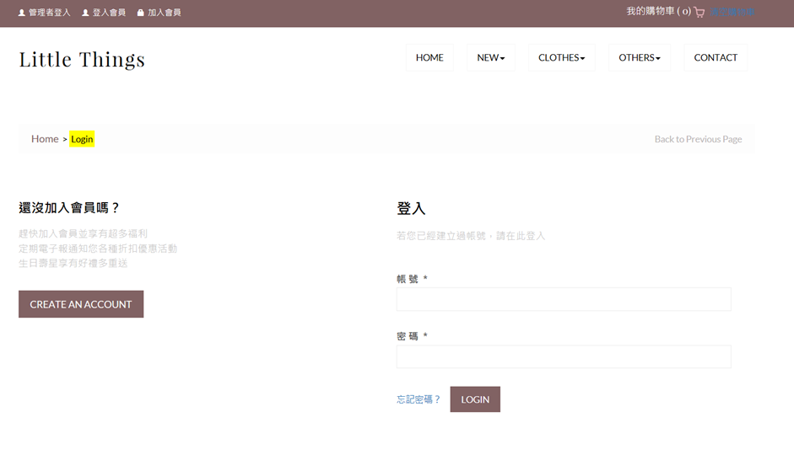Viewport: 794px width, 471px height.
Task: Click the 登入 heading text
Action: 411,208
